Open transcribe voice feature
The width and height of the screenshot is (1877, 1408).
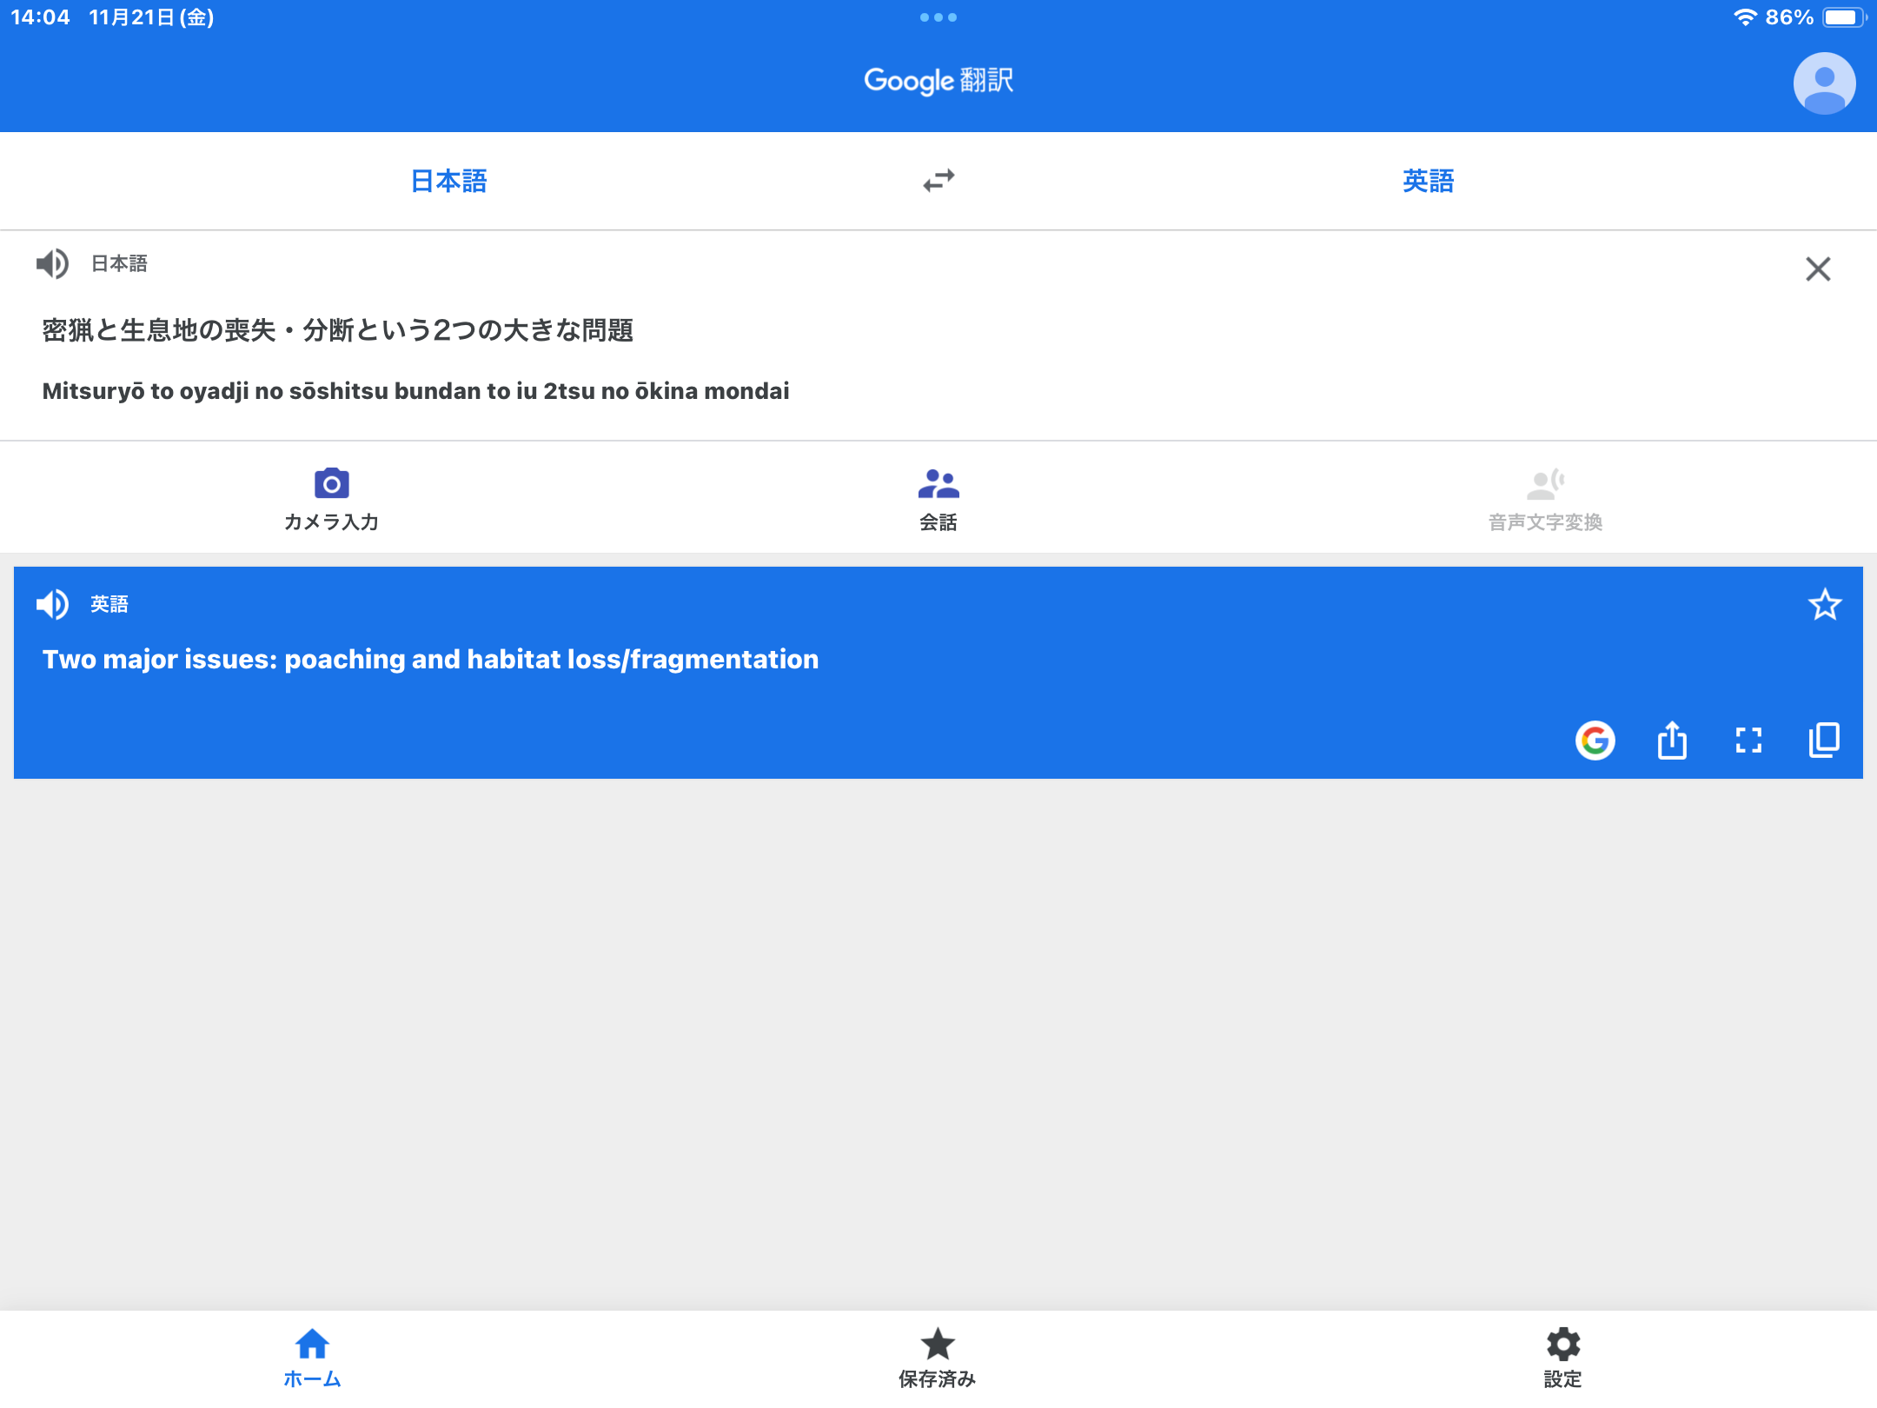pyautogui.click(x=1545, y=499)
